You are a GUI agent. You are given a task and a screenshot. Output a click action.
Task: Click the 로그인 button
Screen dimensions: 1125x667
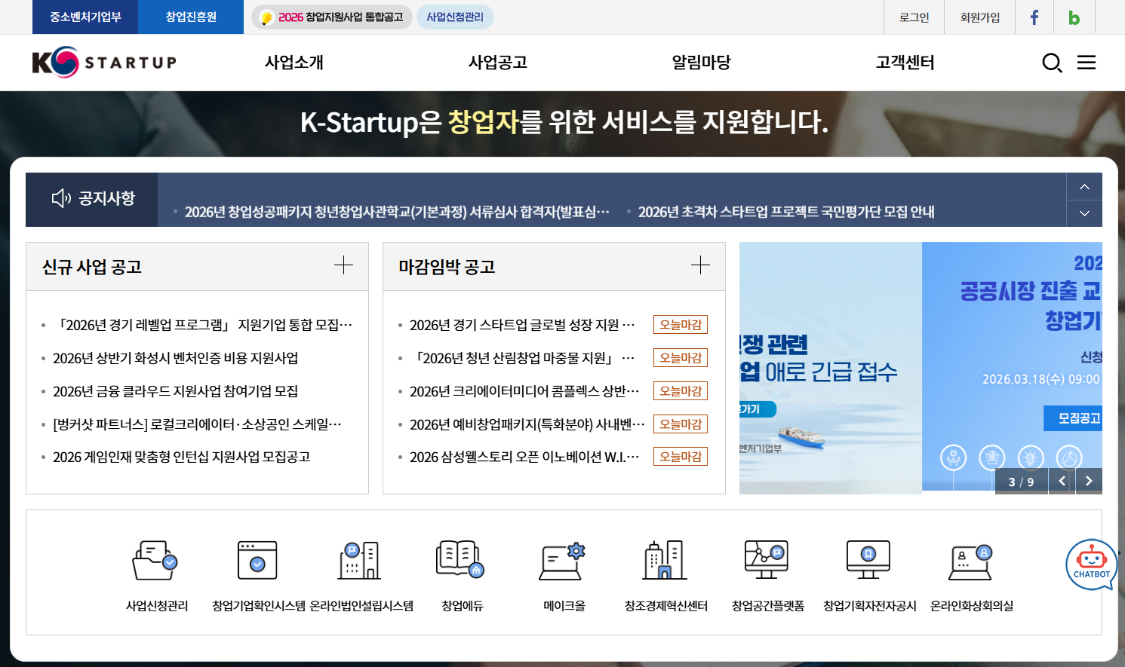tap(914, 17)
